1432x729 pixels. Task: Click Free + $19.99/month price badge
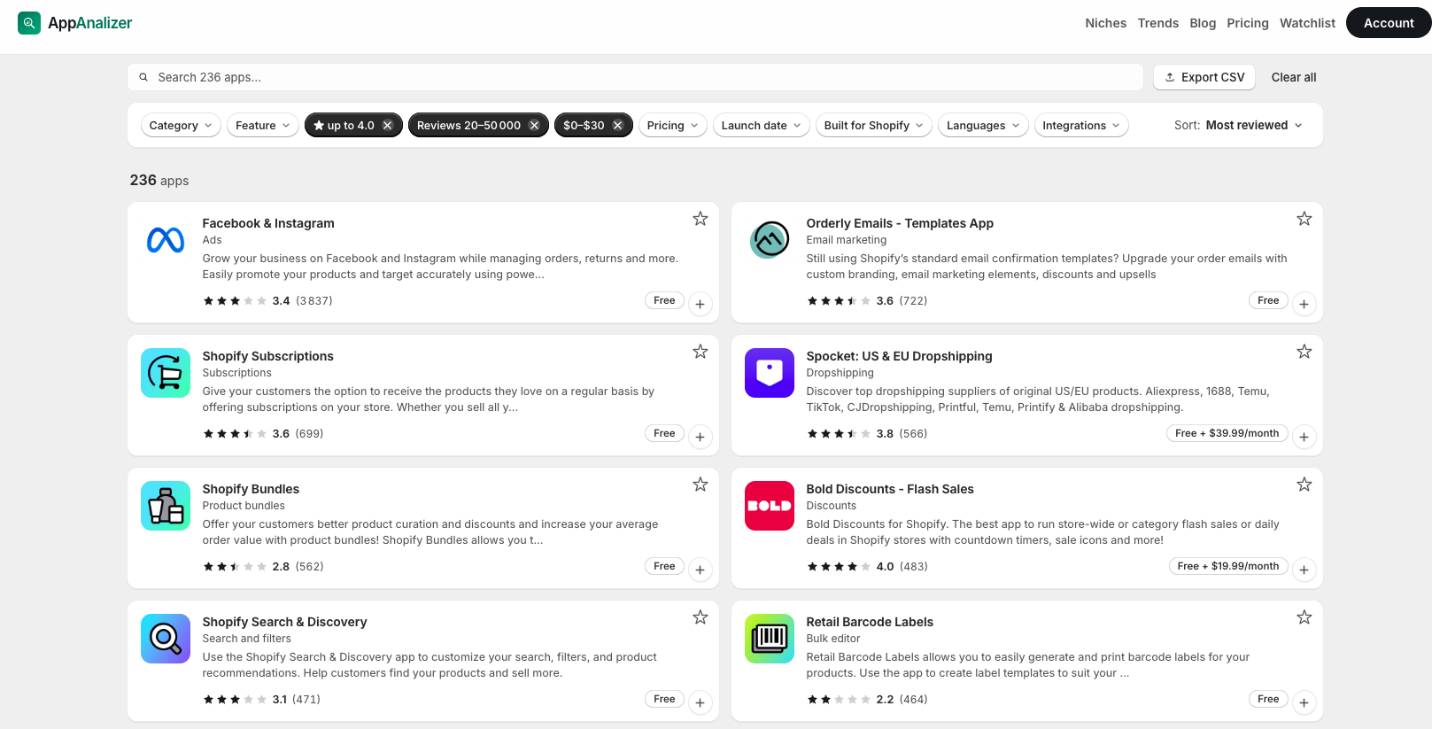1227,566
